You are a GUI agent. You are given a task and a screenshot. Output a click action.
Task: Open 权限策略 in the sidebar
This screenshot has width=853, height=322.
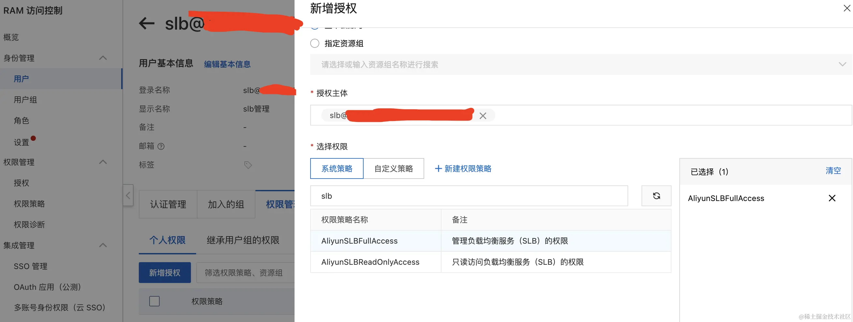click(x=29, y=204)
